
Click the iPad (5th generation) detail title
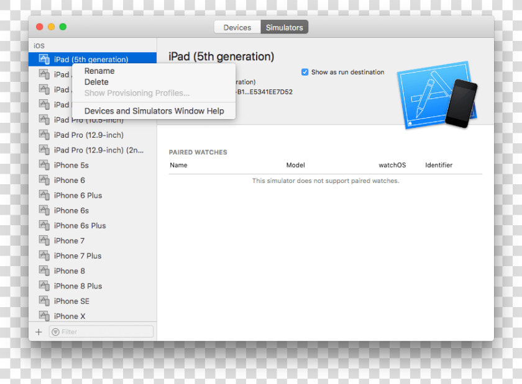tap(221, 56)
